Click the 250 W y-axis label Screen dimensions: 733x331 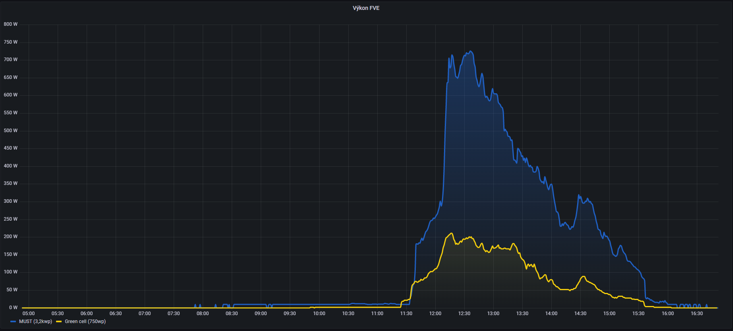click(11, 219)
